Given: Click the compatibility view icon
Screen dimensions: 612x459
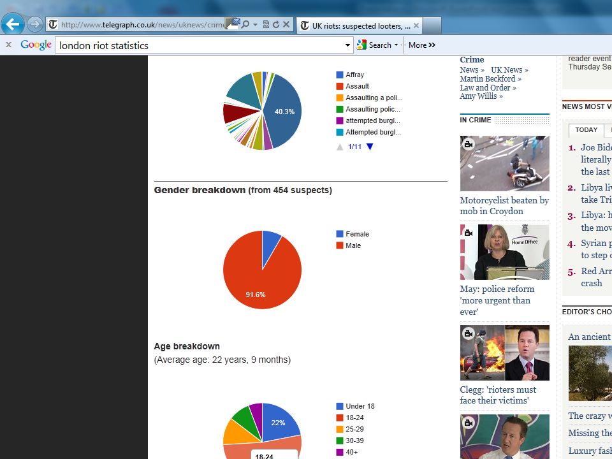Looking at the screenshot, I should tap(266, 25).
